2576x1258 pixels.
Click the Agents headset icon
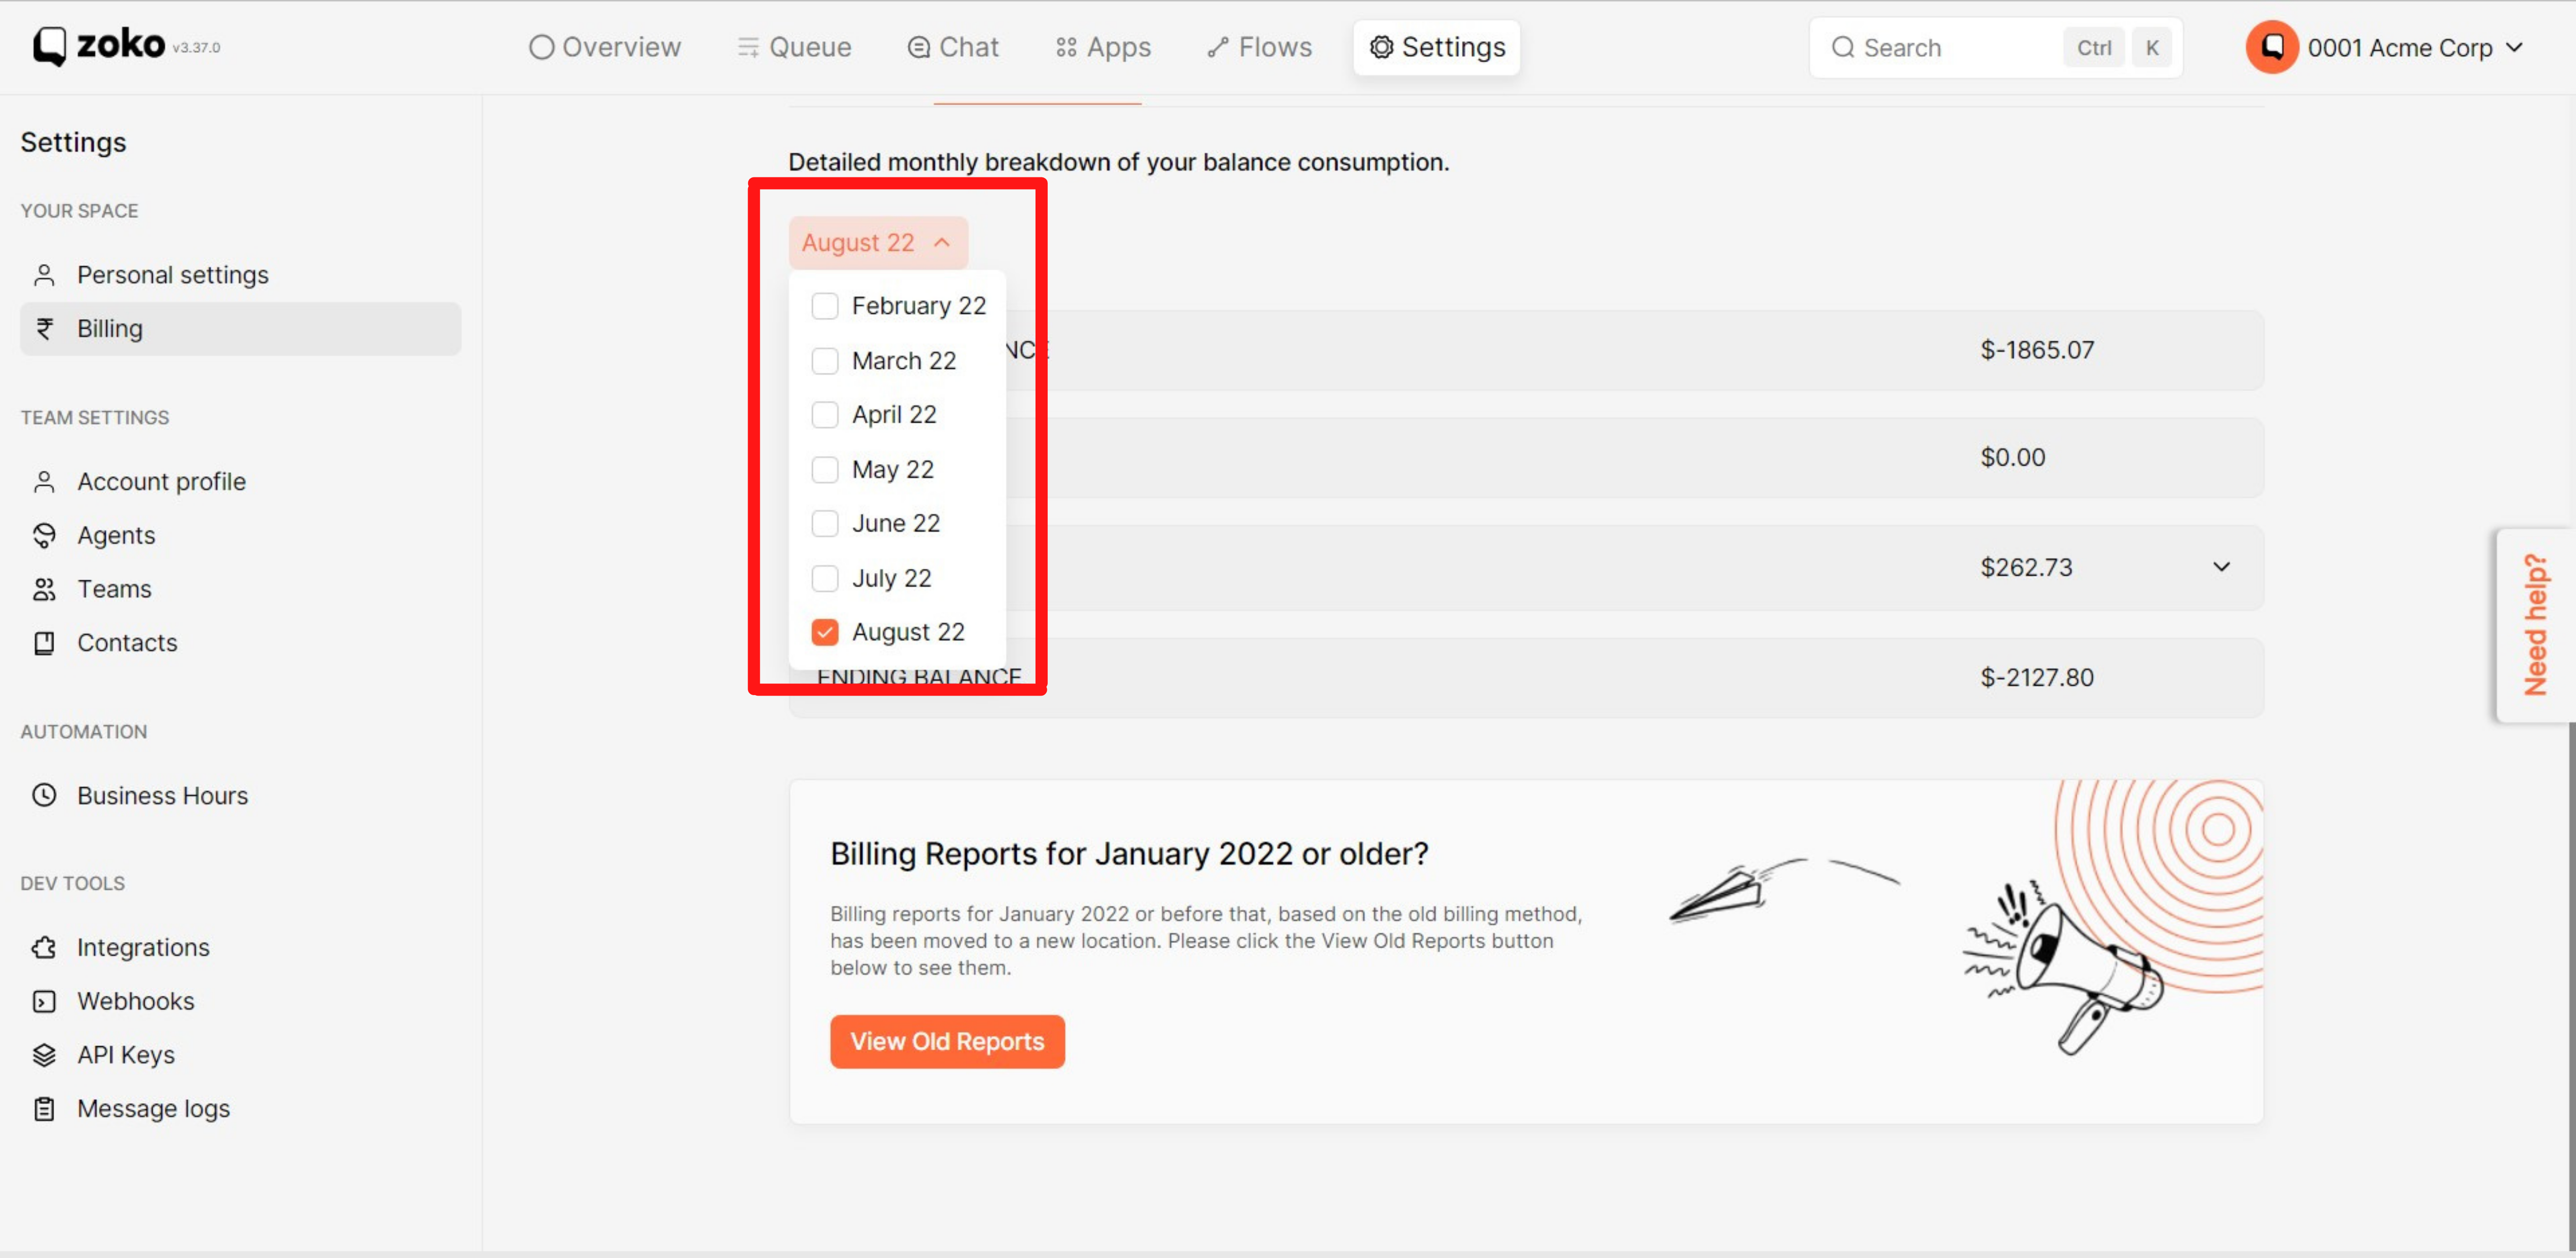[44, 535]
